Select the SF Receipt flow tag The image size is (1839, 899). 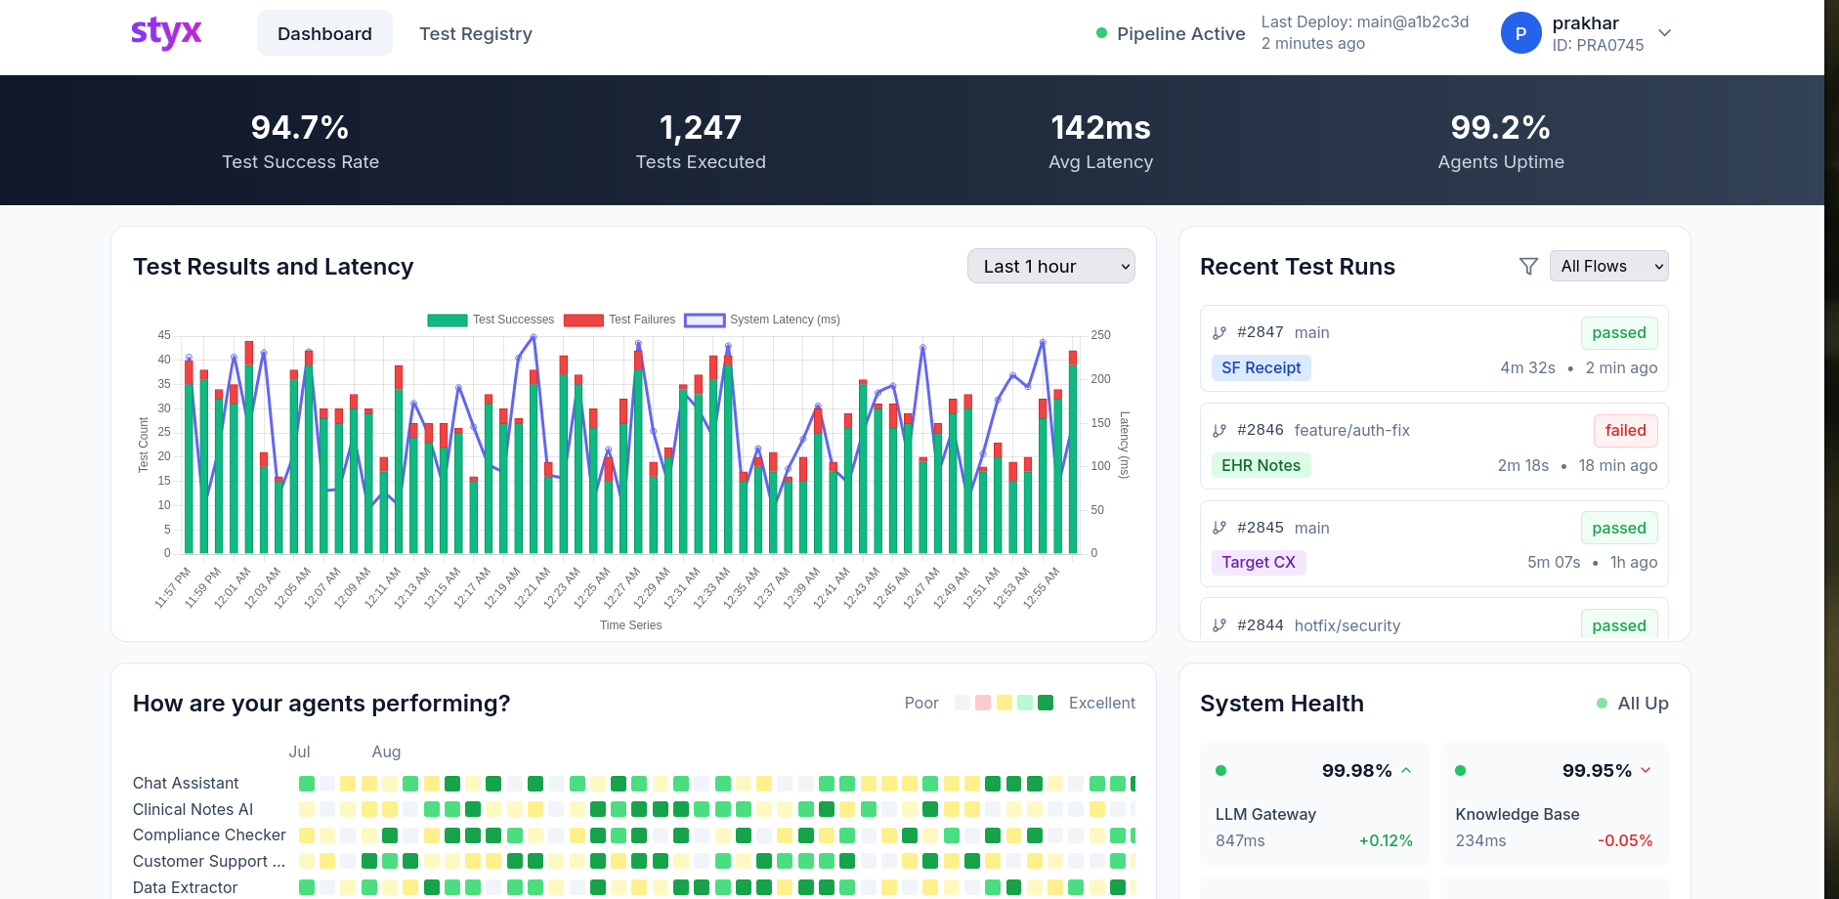[1262, 367]
